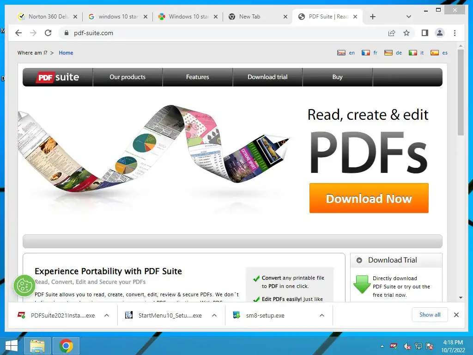Click the UK flag icon
473x355 pixels.
pos(341,53)
